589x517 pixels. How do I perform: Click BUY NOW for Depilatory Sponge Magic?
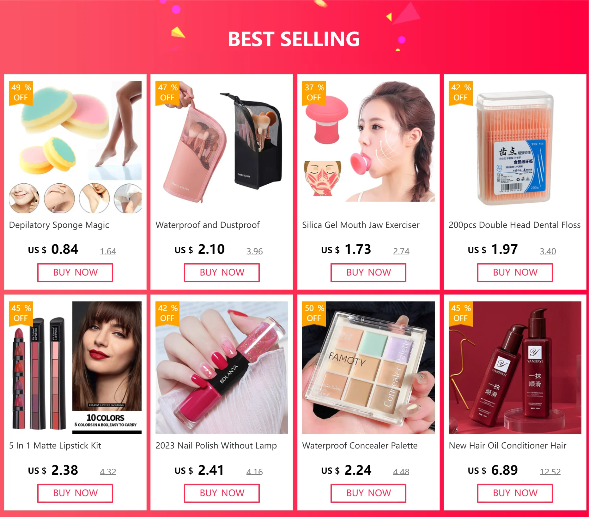(x=75, y=272)
